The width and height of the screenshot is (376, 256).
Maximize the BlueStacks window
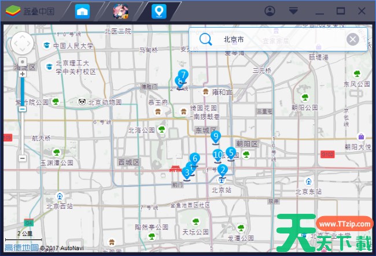[x=341, y=11]
